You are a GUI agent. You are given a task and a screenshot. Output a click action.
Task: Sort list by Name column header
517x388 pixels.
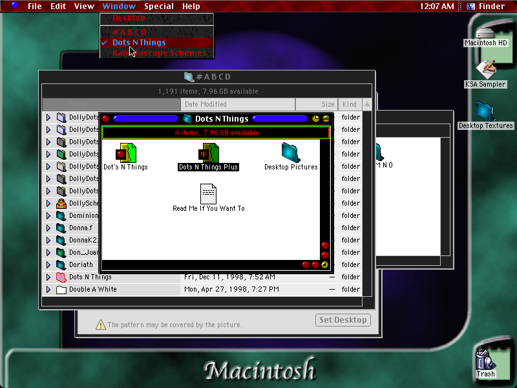(x=111, y=104)
